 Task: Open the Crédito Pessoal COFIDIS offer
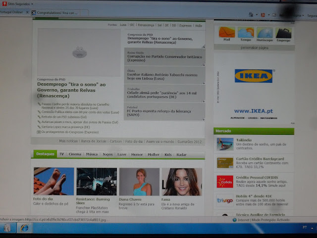tap(257, 178)
